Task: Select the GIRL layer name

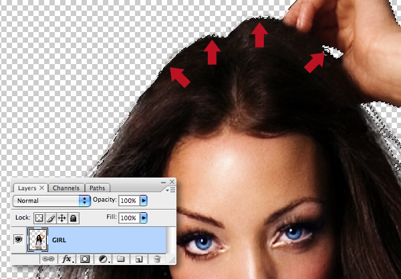Action: pos(59,240)
